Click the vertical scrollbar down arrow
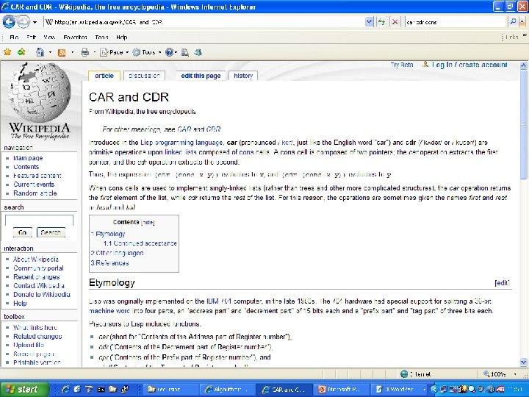The height and width of the screenshot is (397, 529). point(523,362)
